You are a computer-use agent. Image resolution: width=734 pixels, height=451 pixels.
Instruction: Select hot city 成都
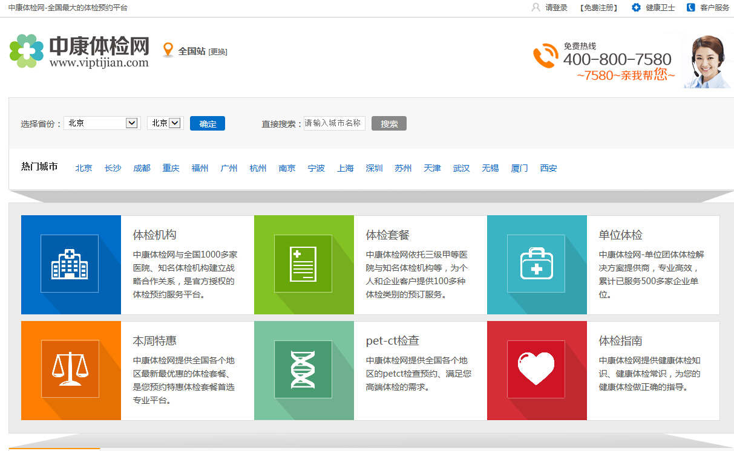pyautogui.click(x=142, y=168)
